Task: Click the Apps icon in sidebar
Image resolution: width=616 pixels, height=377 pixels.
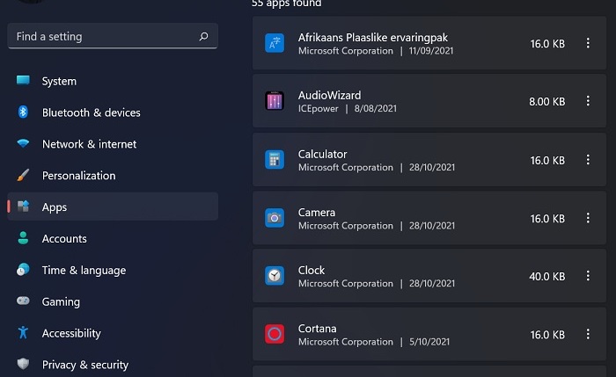Action: pos(23,207)
